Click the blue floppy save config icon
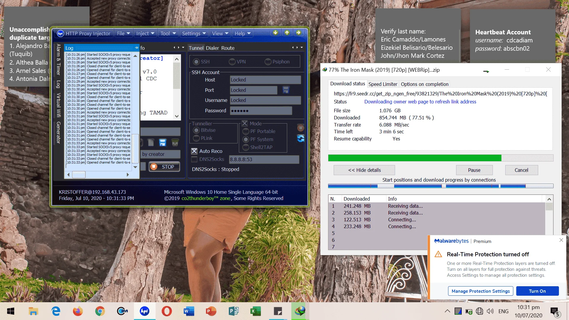Viewport: 569px width, 320px height. tap(162, 143)
